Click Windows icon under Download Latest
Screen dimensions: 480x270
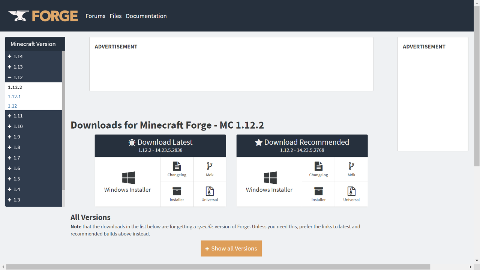(129, 178)
